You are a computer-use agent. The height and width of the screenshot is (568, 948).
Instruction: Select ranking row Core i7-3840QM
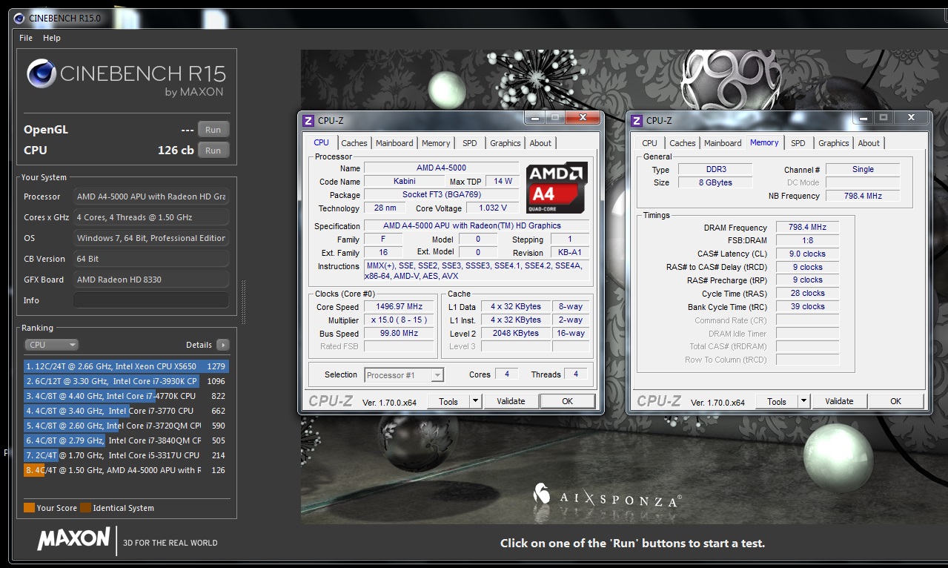pyautogui.click(x=126, y=440)
